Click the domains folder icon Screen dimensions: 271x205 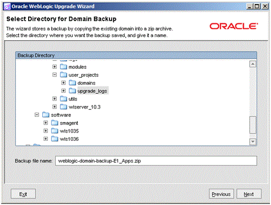[x=72, y=83]
